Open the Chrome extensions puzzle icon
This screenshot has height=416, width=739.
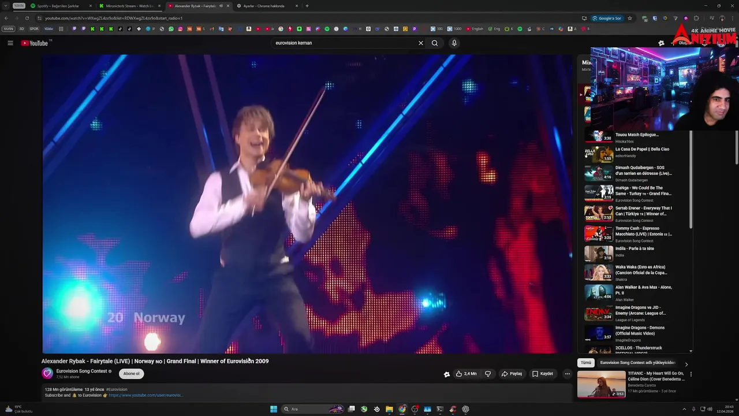[696, 18]
